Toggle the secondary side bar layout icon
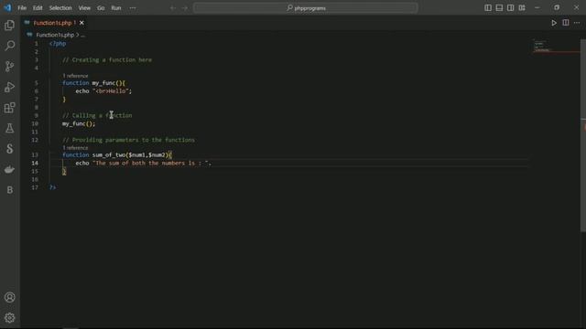 [511, 8]
